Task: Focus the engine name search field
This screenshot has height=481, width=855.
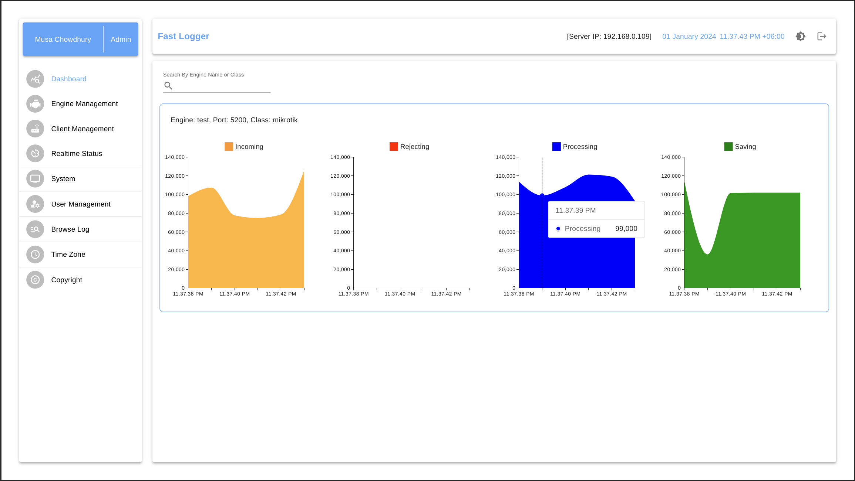Action: [221, 86]
